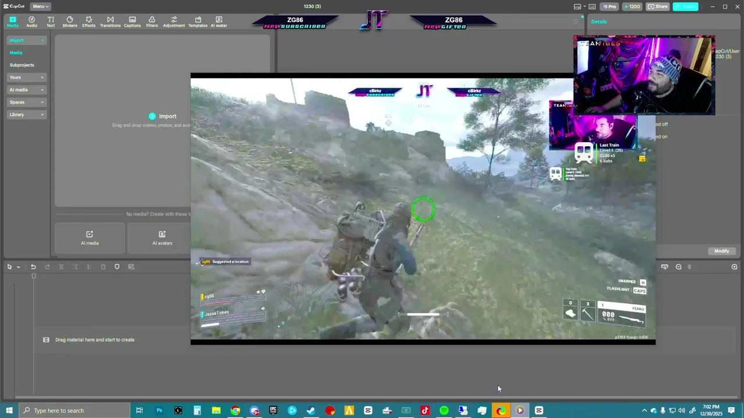This screenshot has height=418, width=744.
Task: Click the Type here to search box
Action: click(x=74, y=410)
